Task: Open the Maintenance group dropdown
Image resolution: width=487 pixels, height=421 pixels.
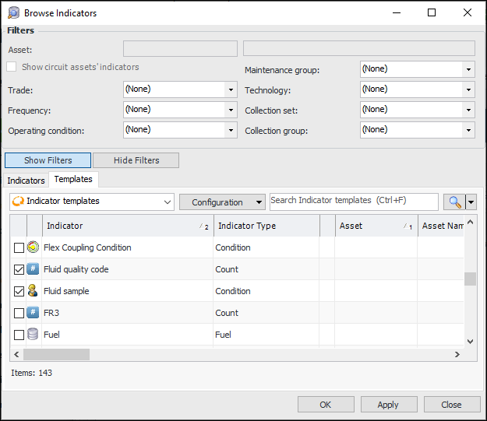Action: [x=468, y=69]
